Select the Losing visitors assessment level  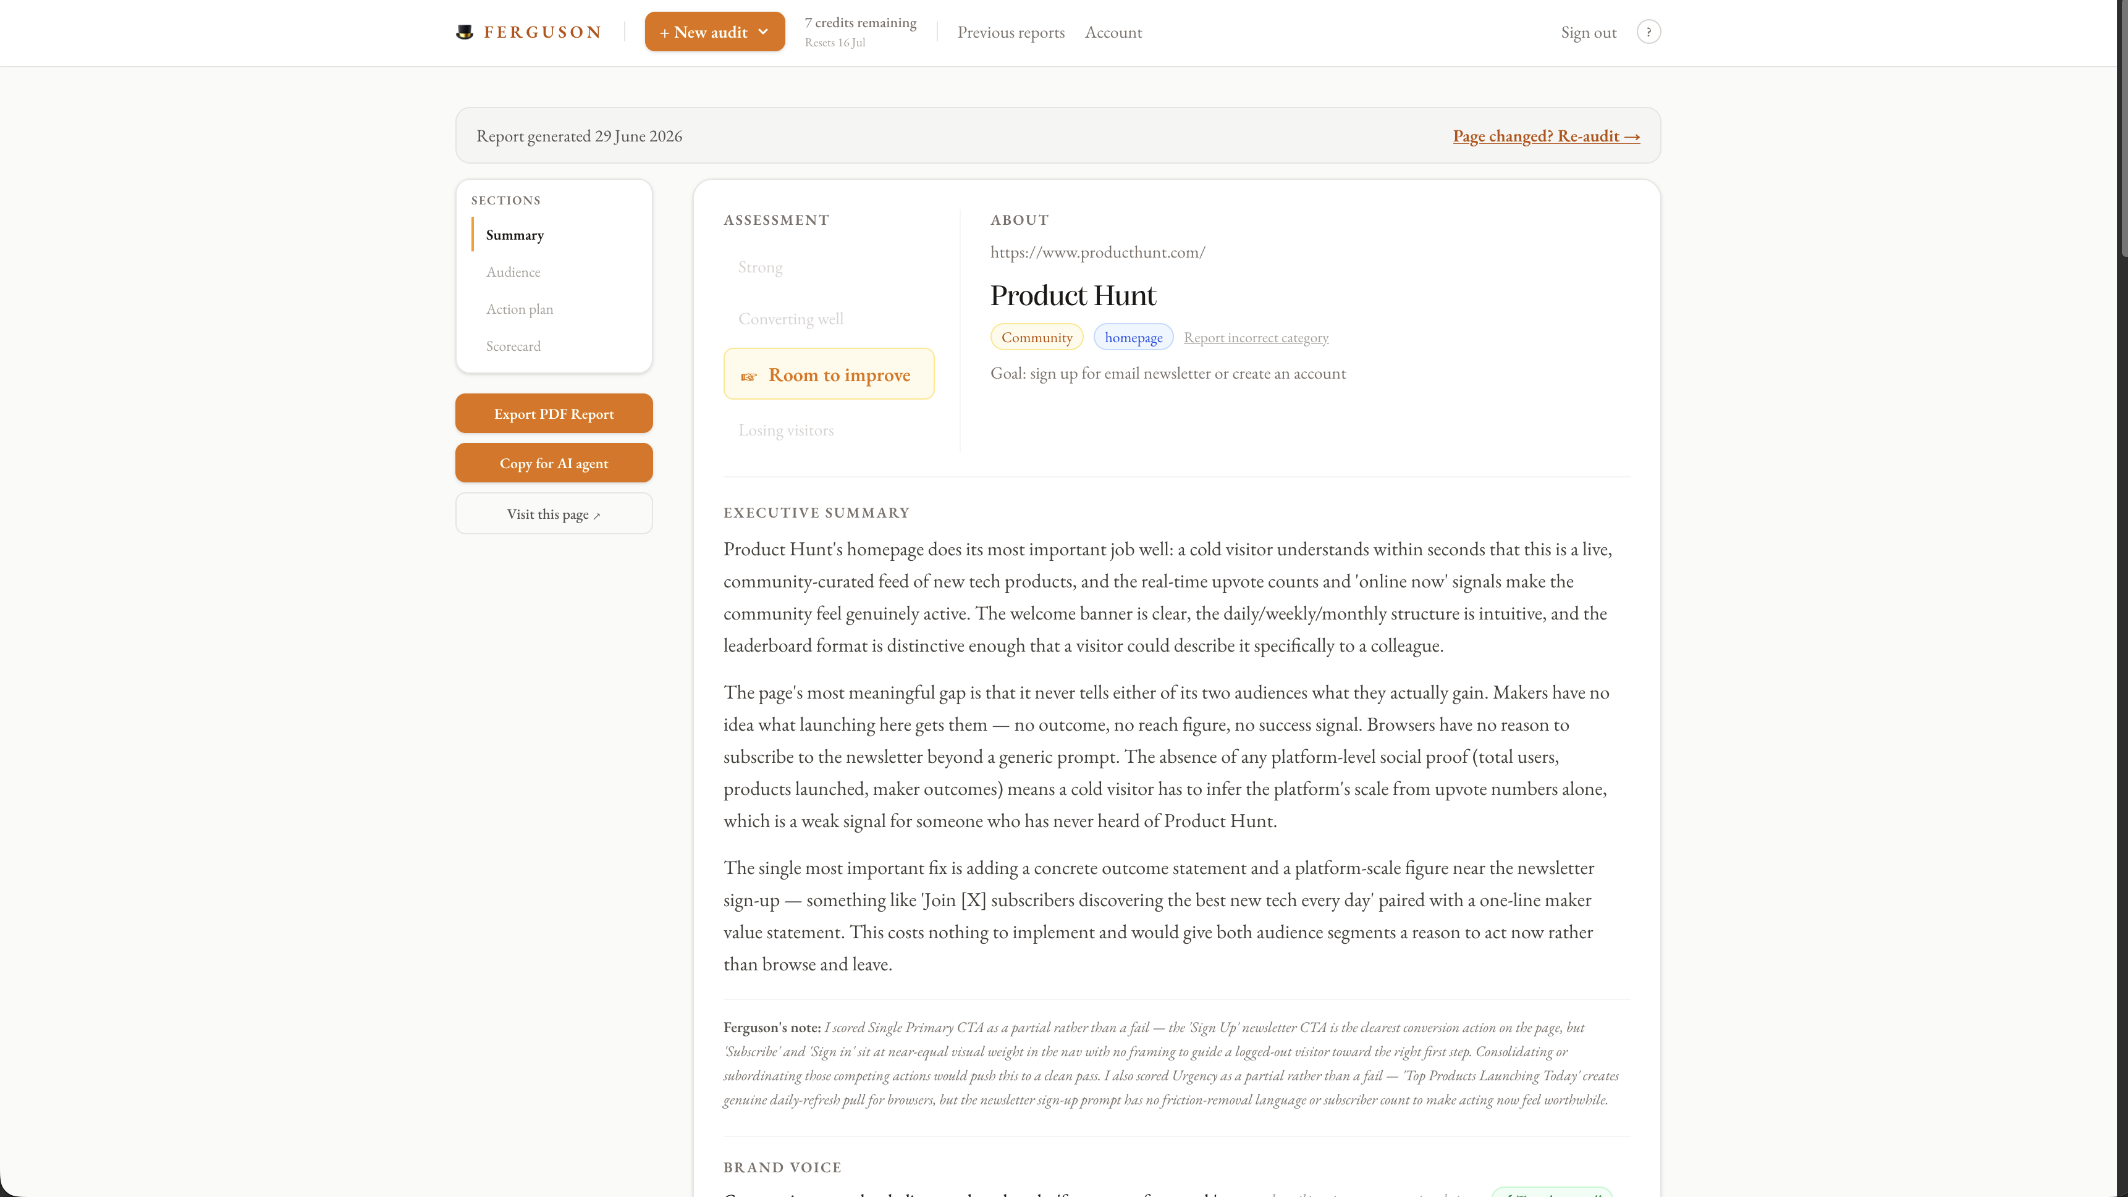pos(785,430)
